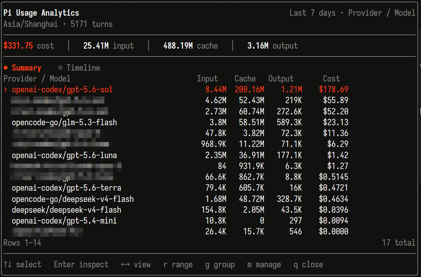Image resolution: width=421 pixels, height=277 pixels.
Task: Click the select up-down arrows hint
Action: pos(22,265)
